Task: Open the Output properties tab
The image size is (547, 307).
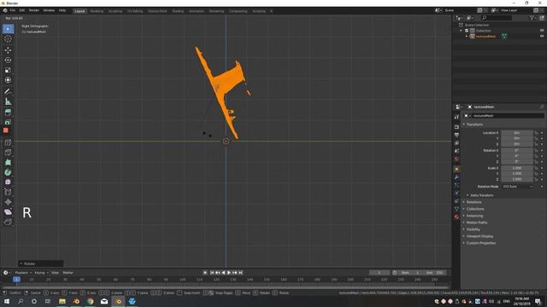Action: pyautogui.click(x=456, y=135)
